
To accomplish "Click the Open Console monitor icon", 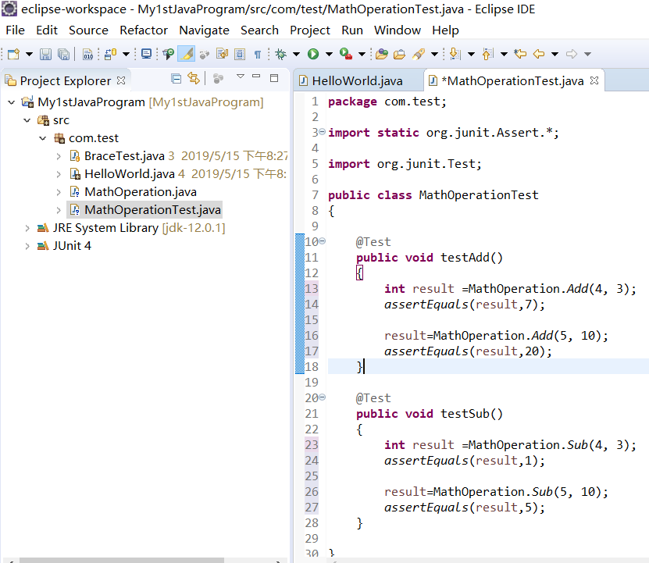I will click(147, 54).
